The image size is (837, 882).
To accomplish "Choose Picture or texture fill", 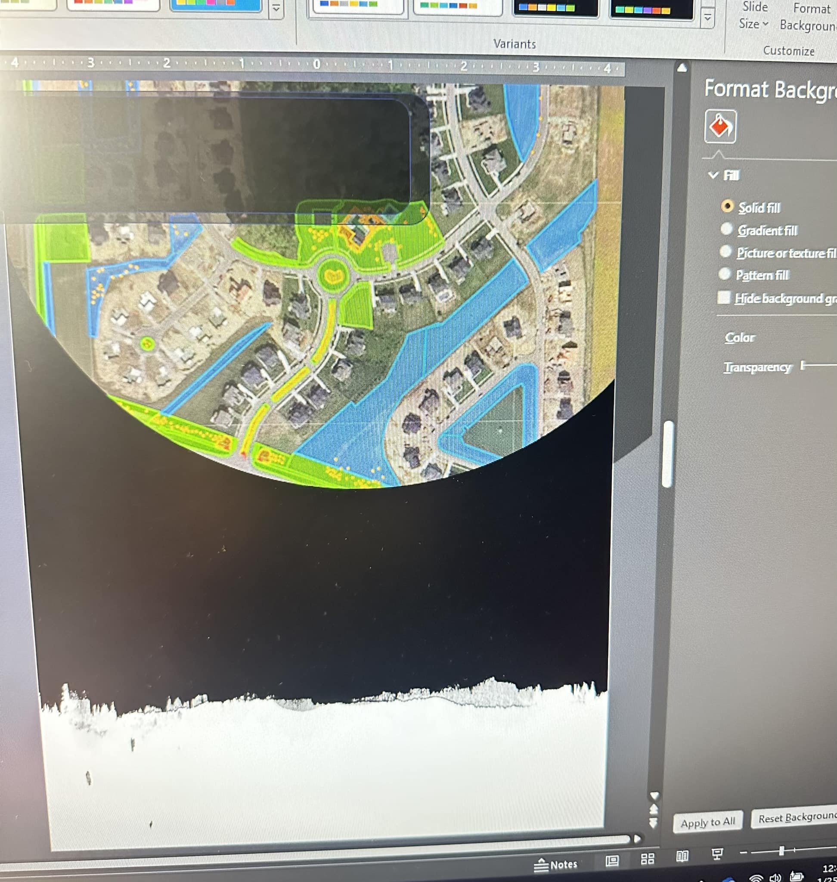I will [725, 252].
